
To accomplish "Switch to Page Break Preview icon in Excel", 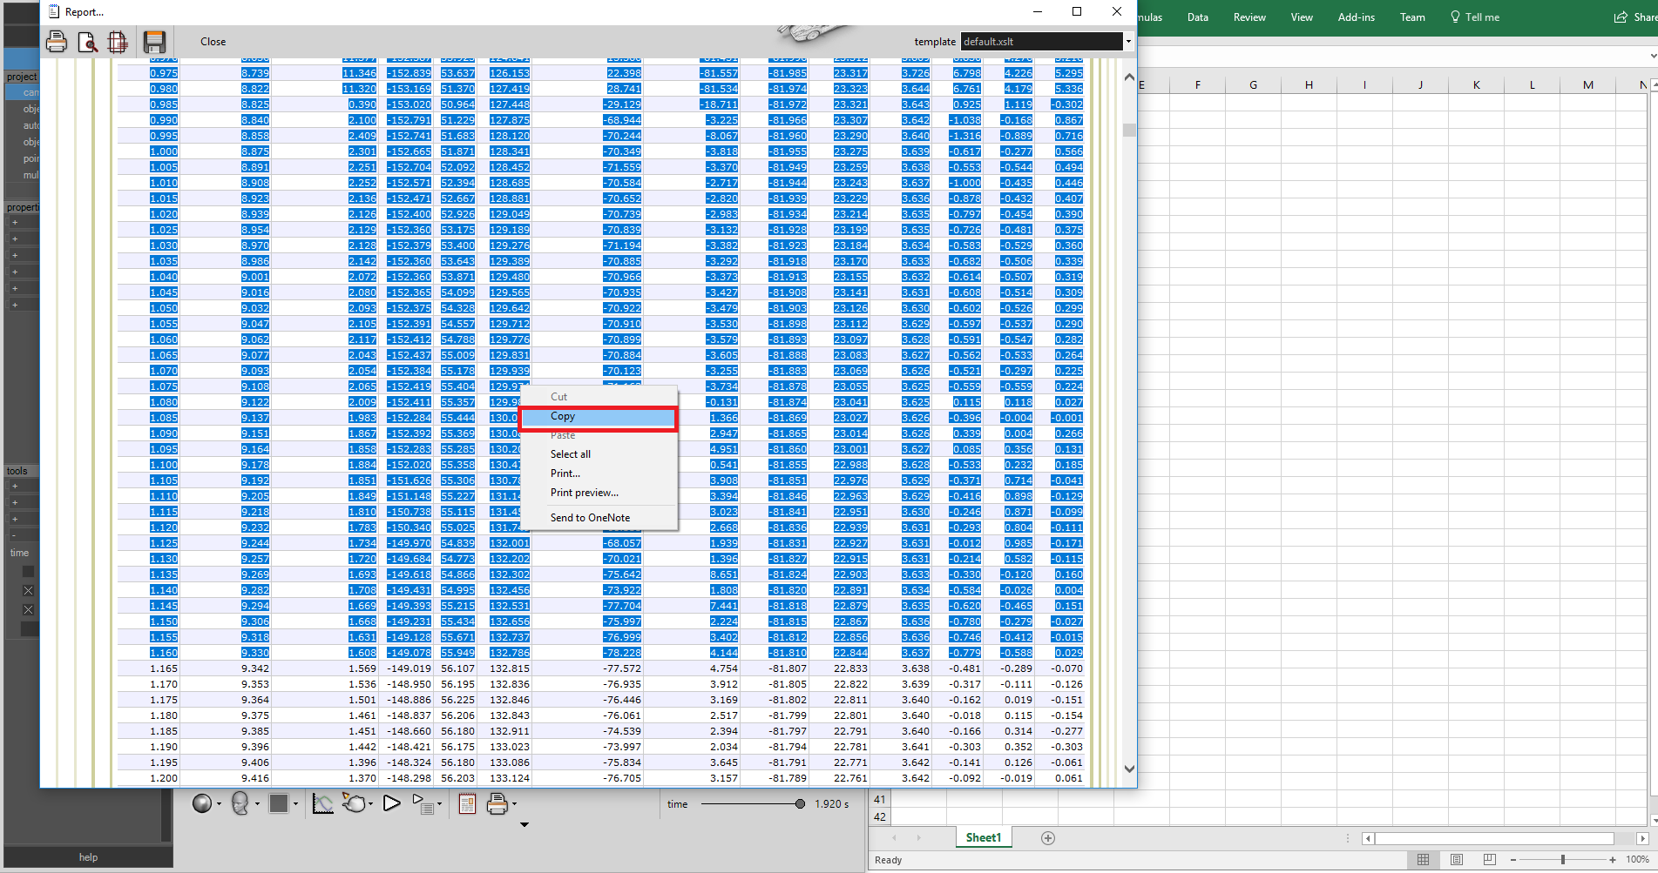I will pyautogui.click(x=1490, y=860).
